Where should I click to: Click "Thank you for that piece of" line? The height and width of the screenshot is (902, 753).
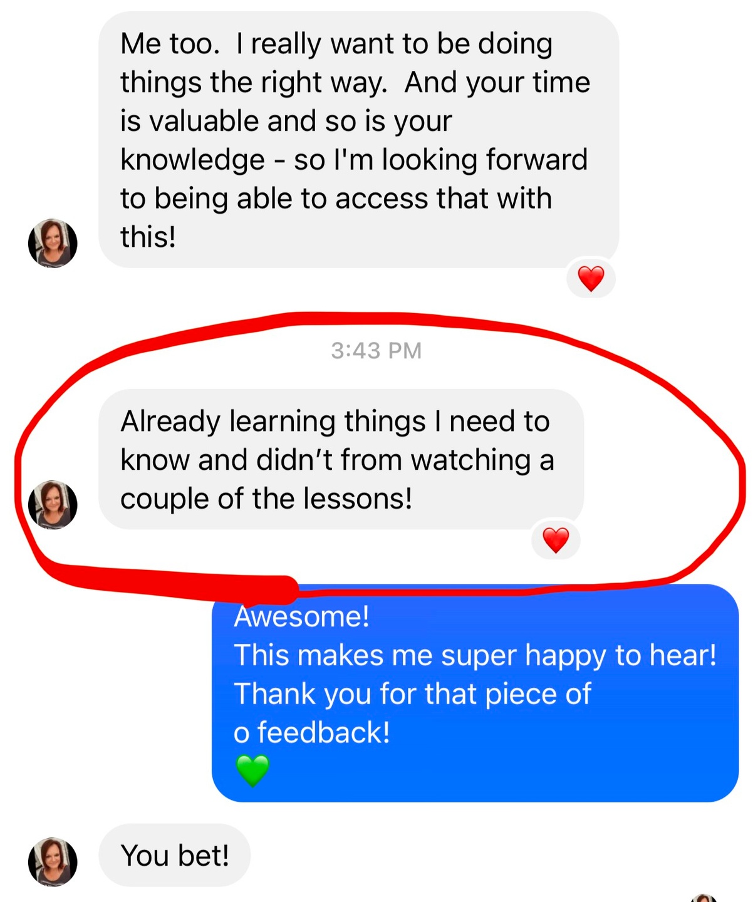coord(412,694)
